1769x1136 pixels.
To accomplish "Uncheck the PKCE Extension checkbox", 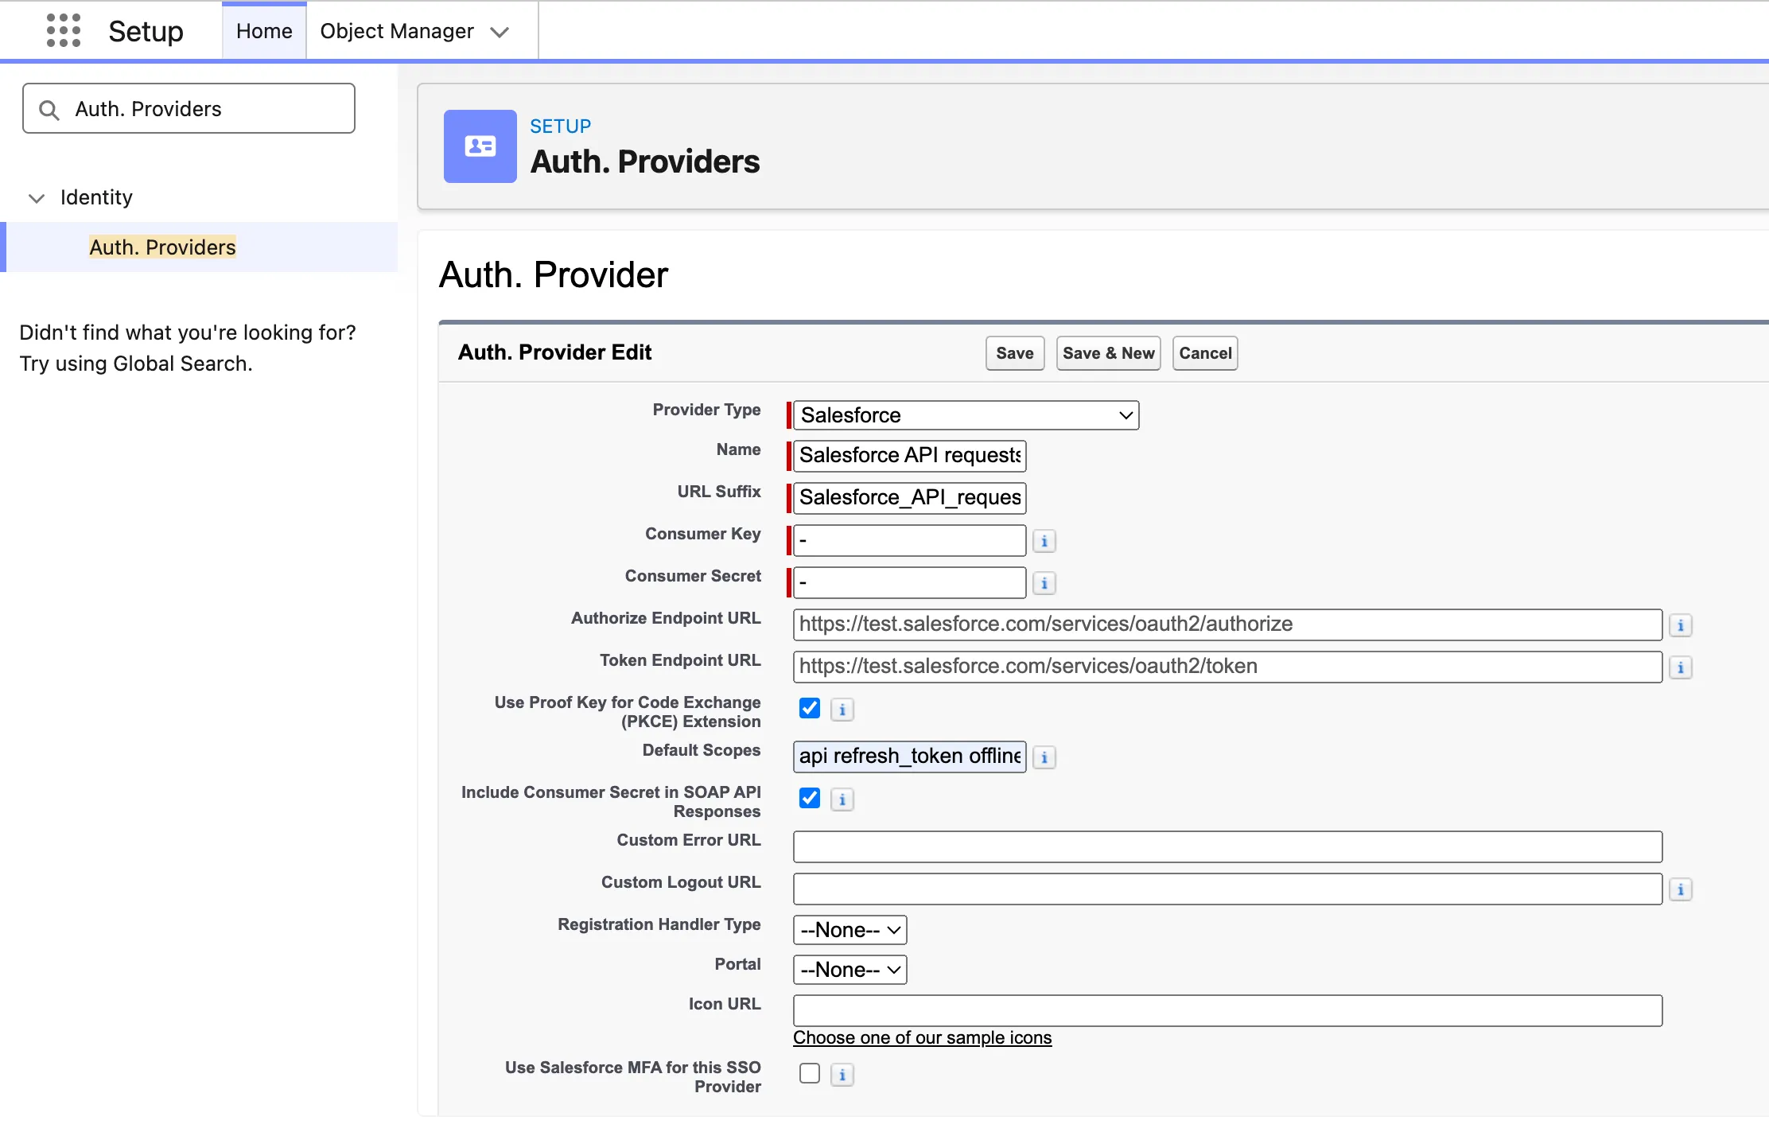I will tap(809, 708).
